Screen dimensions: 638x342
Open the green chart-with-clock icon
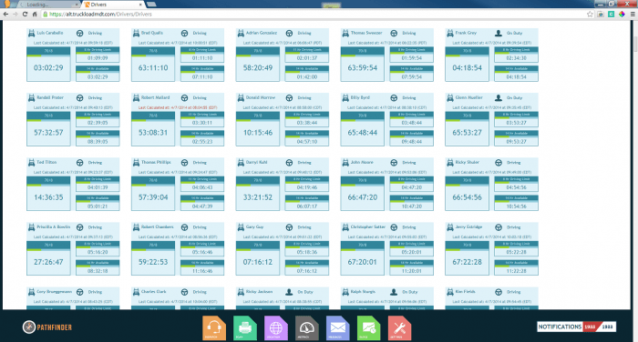(x=368, y=327)
